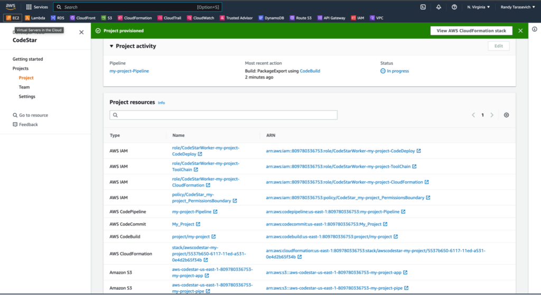Open IAM favorite shortcut

(358, 18)
